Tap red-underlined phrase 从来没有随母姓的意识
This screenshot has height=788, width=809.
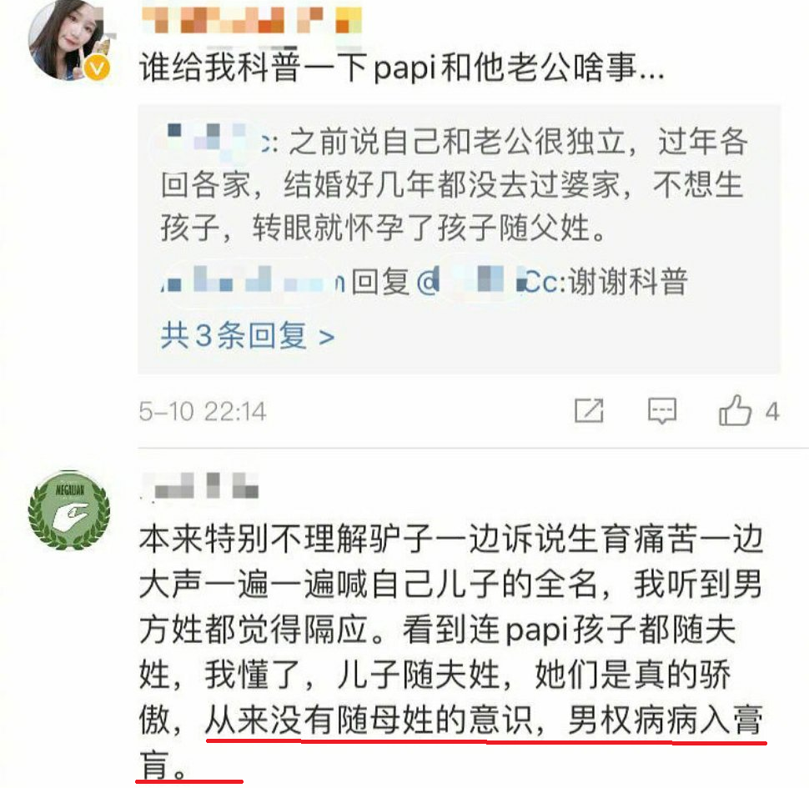pyautogui.click(x=369, y=720)
